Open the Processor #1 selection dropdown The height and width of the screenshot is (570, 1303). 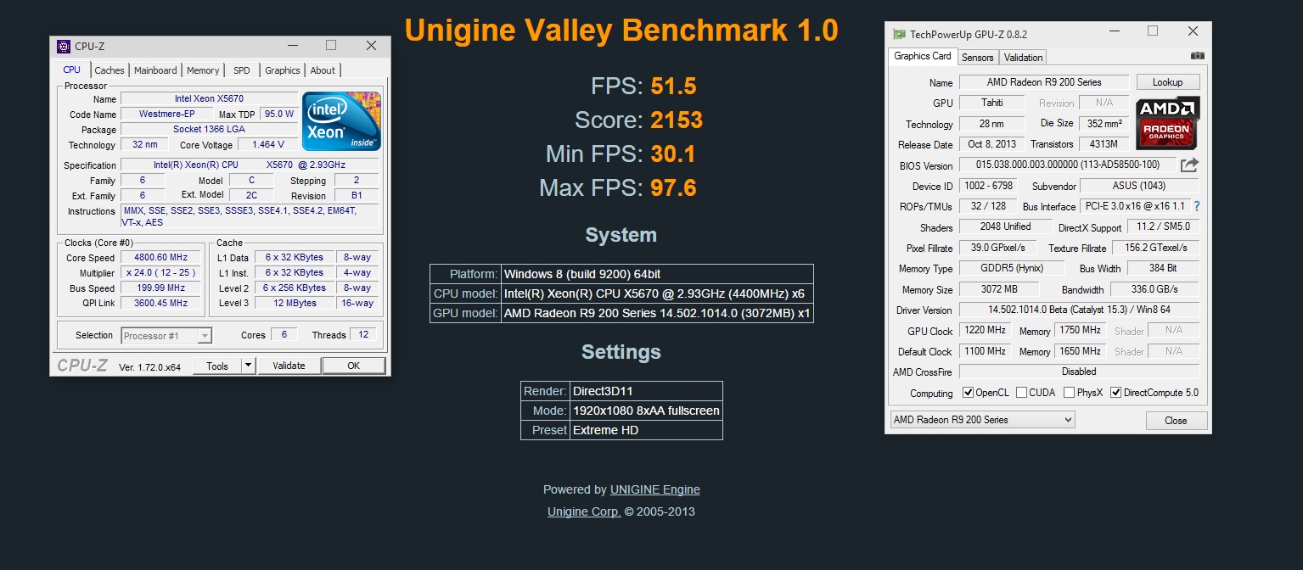166,336
